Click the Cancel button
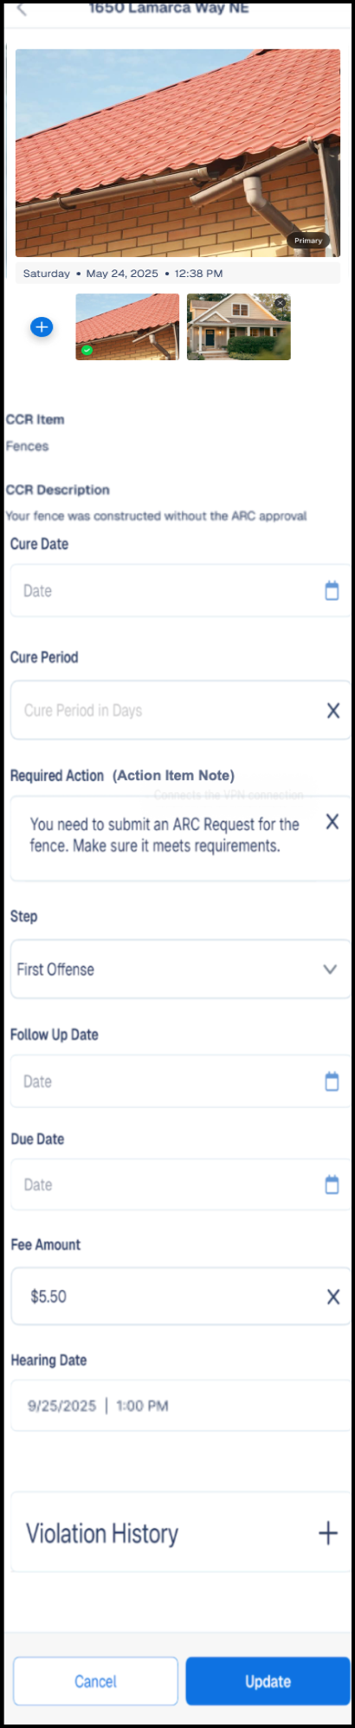The image size is (355, 1728). click(95, 1681)
